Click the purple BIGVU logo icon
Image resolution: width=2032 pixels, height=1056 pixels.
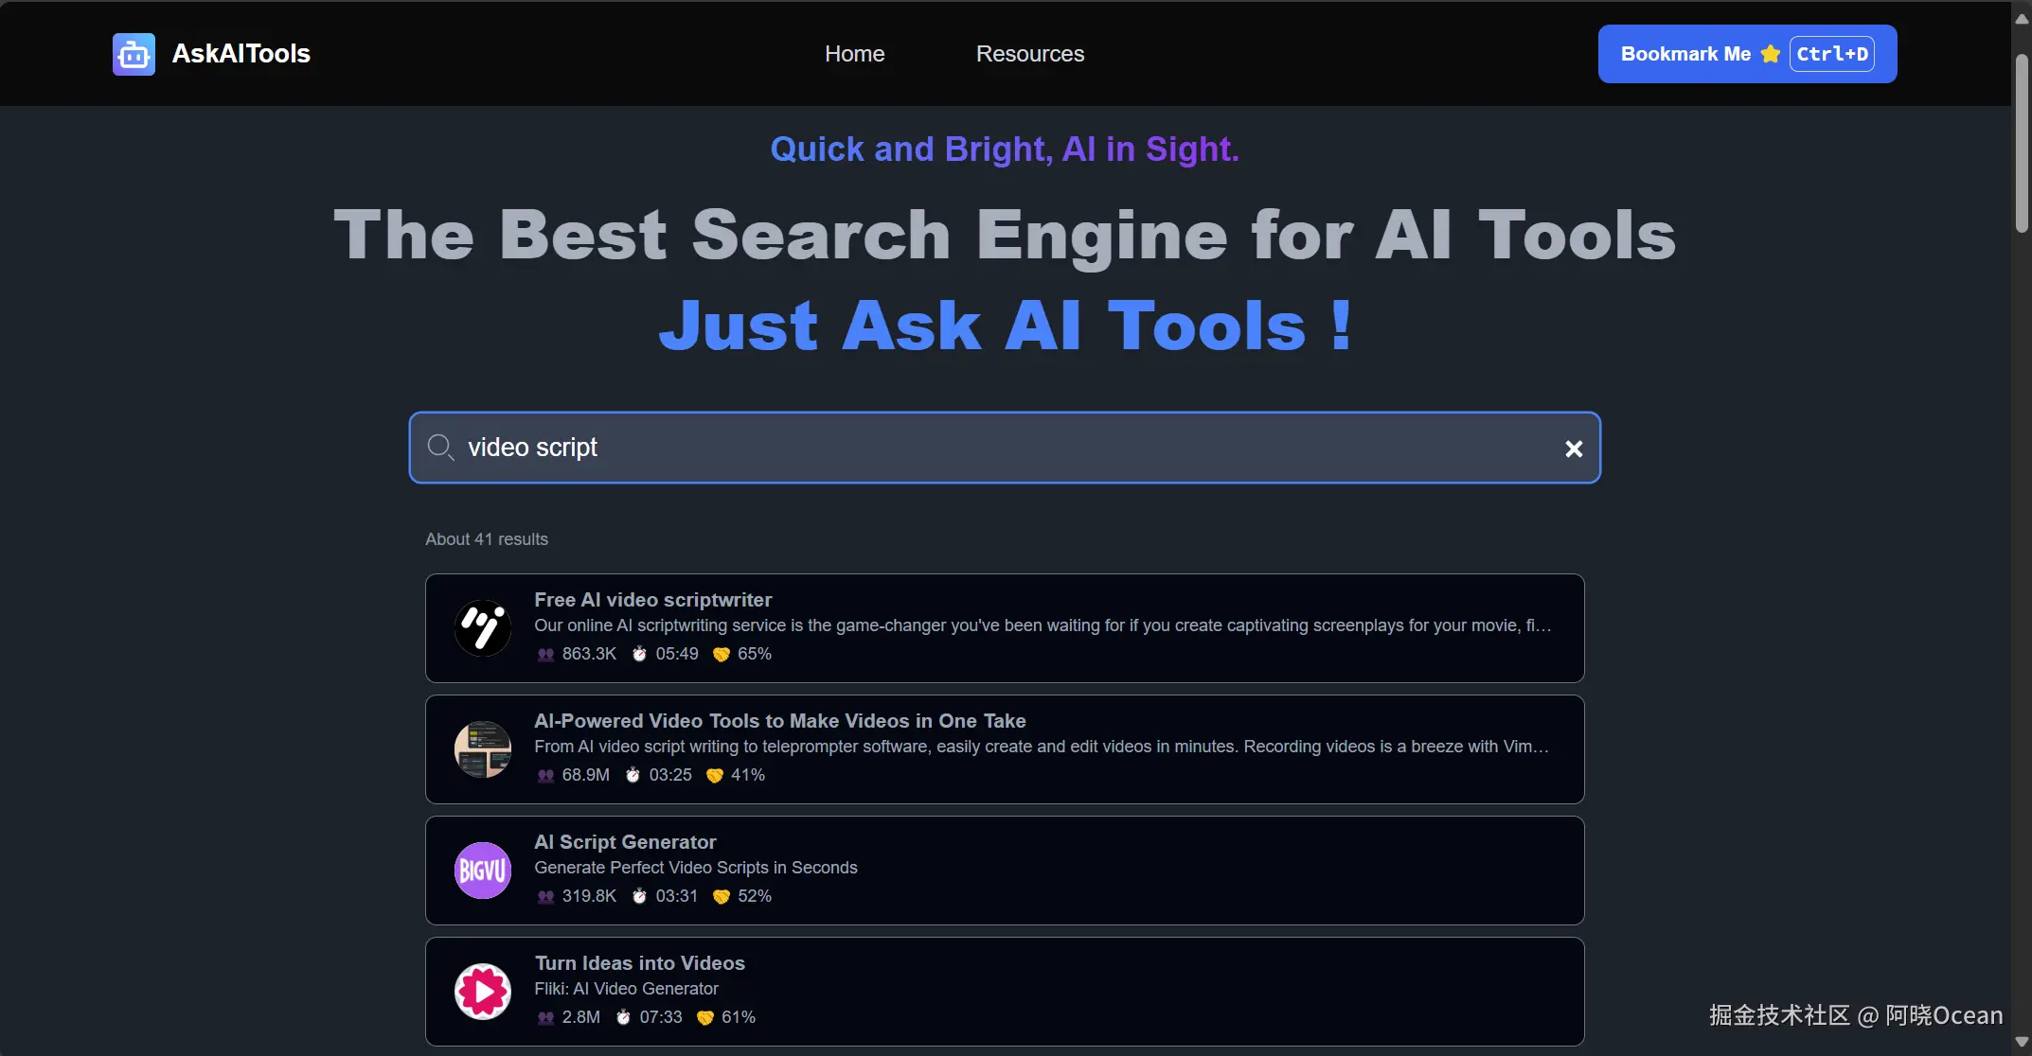[x=483, y=871]
